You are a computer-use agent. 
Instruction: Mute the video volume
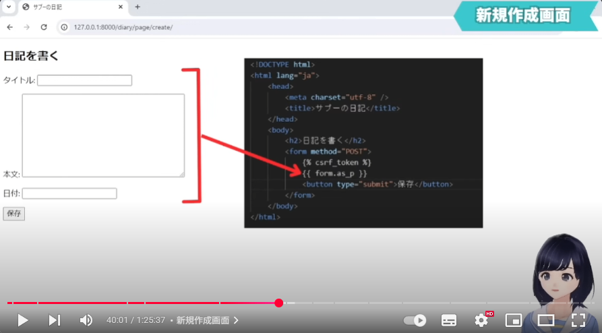coord(86,320)
